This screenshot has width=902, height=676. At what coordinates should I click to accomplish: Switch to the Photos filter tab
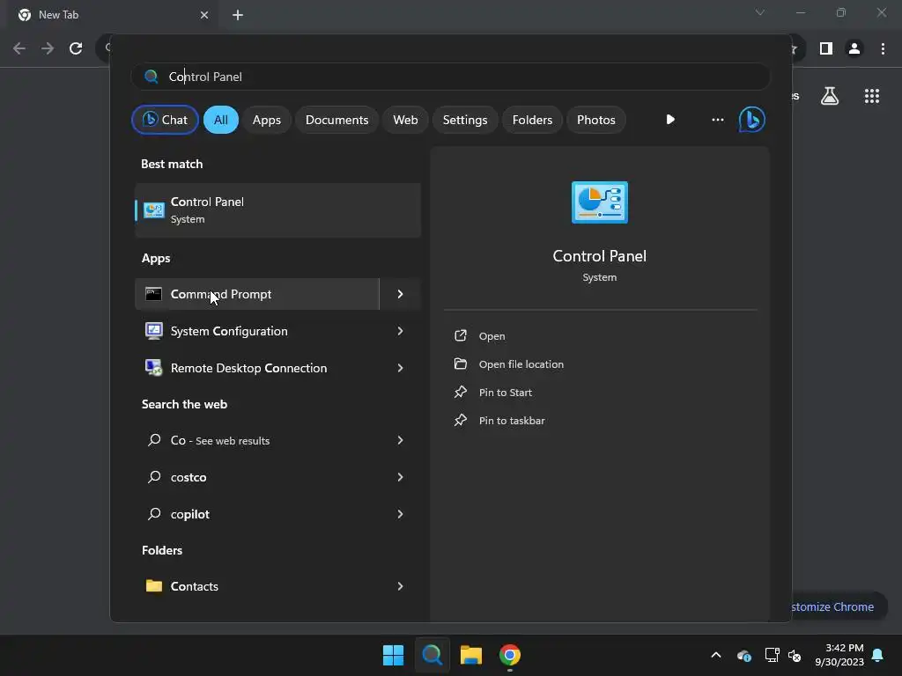click(x=596, y=120)
